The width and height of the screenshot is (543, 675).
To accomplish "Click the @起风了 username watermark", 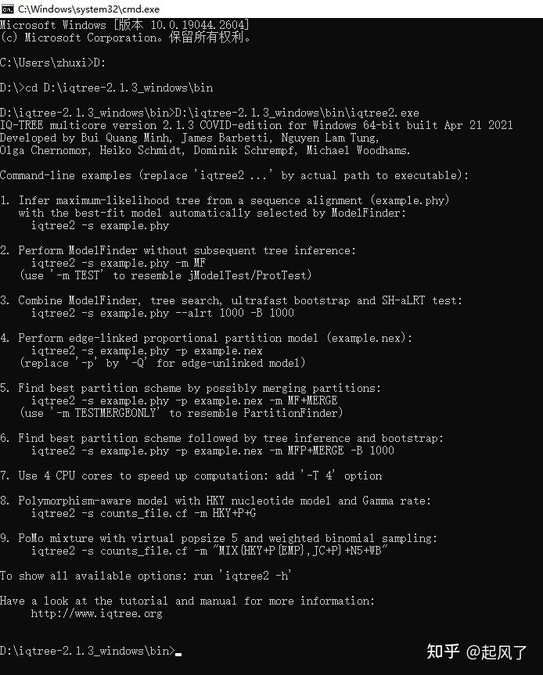I will (497, 651).
